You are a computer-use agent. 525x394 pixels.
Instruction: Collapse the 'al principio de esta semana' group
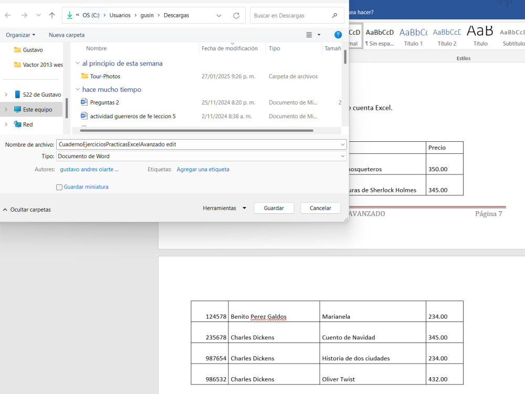tap(78, 63)
